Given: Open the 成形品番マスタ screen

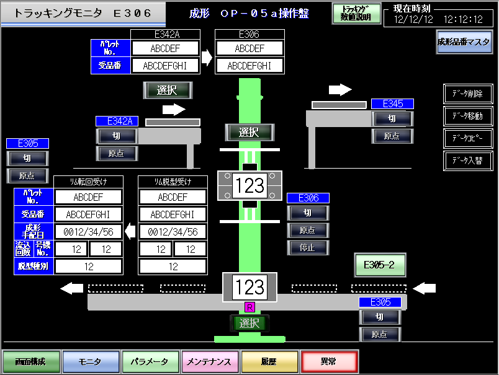Looking at the screenshot, I should click(464, 42).
